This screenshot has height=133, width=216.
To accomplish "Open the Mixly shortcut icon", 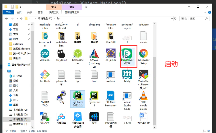I will tap(127, 74).
